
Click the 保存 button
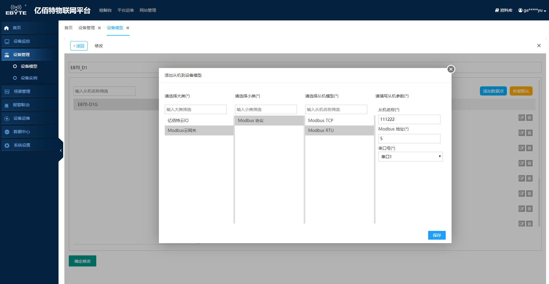pos(437,235)
